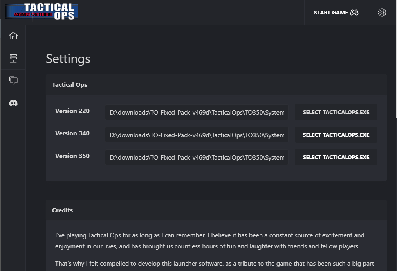Click the Version 220 path field

pyautogui.click(x=197, y=113)
